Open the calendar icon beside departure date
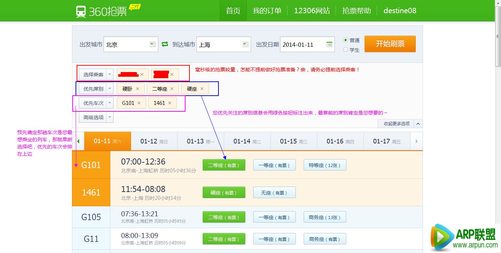Viewport: 501px width, 253px height. point(329,44)
